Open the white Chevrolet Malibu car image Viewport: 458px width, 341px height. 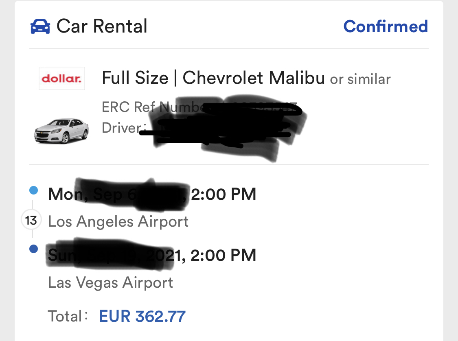tap(61, 131)
